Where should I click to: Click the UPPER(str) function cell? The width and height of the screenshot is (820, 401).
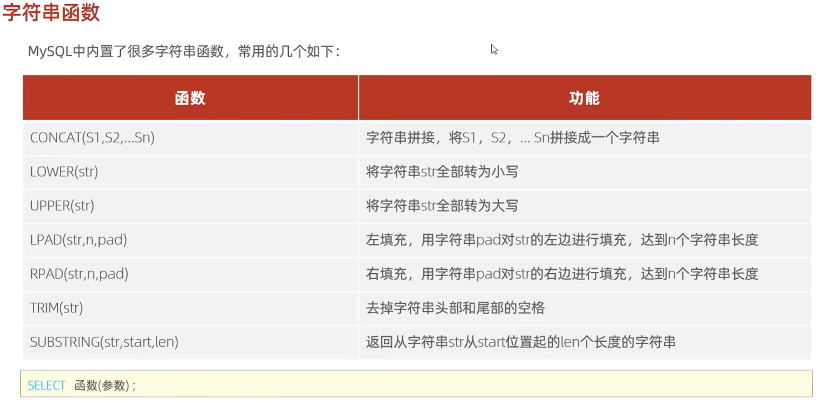(x=62, y=205)
